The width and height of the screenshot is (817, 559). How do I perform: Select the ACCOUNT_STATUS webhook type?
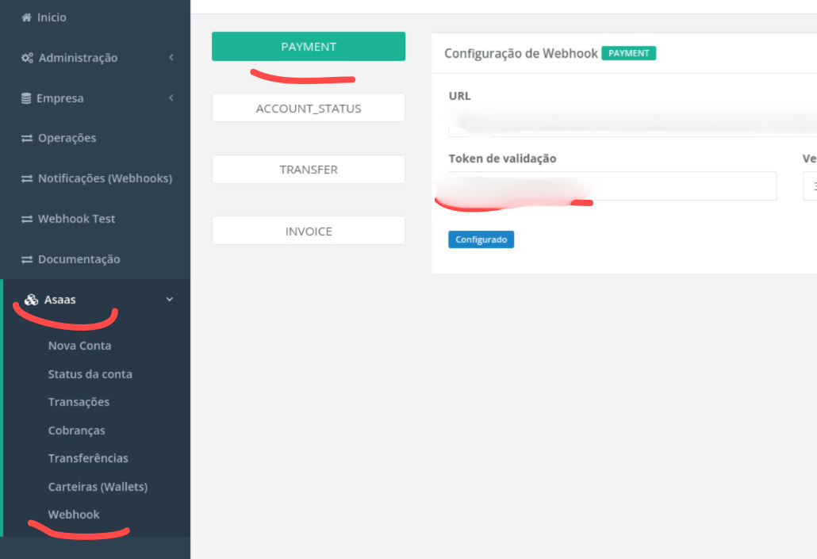pyautogui.click(x=308, y=109)
